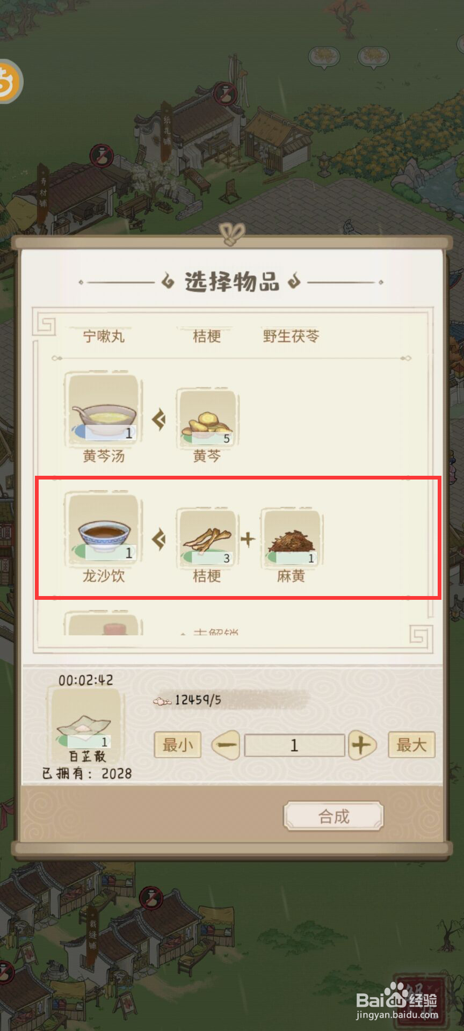
Task: Select the 野生茯苓 label
Action: tap(291, 336)
